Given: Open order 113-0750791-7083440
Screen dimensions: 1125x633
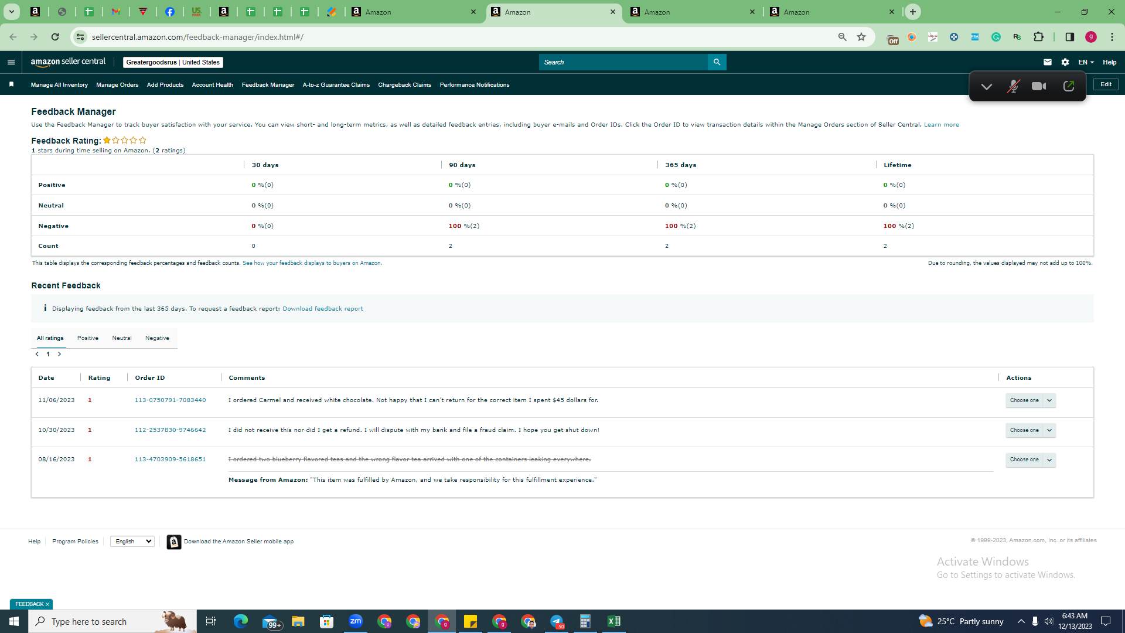Looking at the screenshot, I should coord(171,400).
